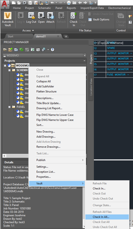Click Project Wide Update icon in toolbar
This screenshot has height=229, width=133.
32,50
